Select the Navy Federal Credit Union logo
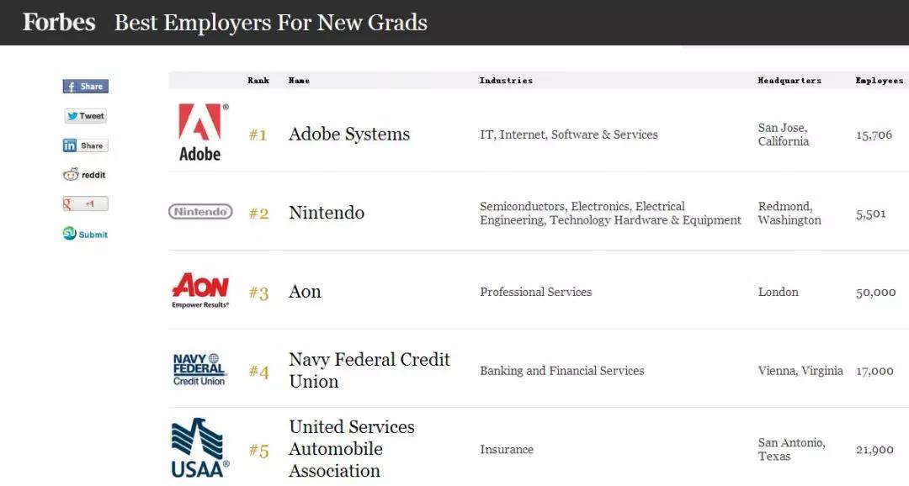 tap(199, 370)
